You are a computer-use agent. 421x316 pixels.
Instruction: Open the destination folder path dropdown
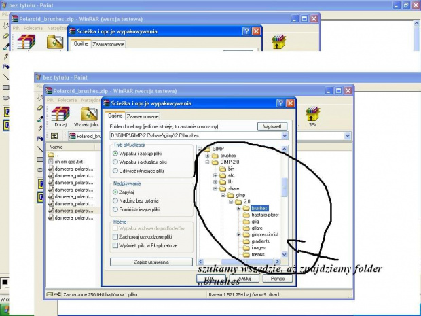(285, 136)
